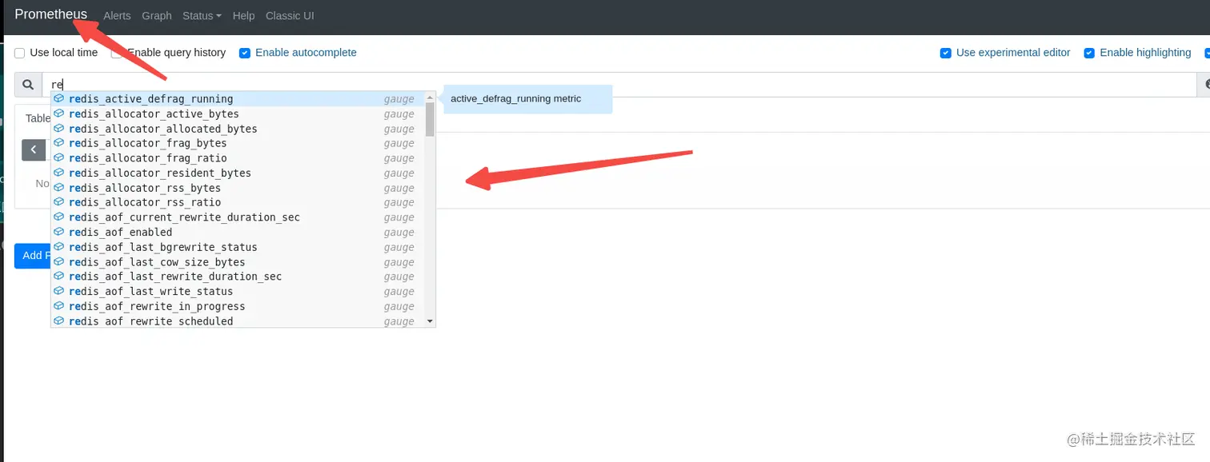Open the Help menu item
Viewport: 1210px width, 462px height.
[x=243, y=16]
